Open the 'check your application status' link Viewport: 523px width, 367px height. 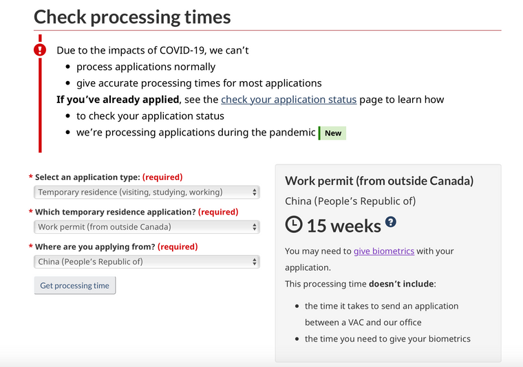pyautogui.click(x=289, y=100)
